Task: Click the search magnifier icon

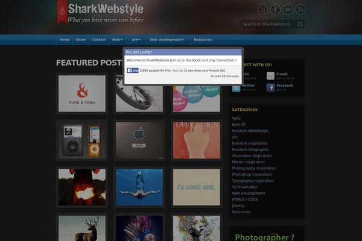Action: point(300,24)
